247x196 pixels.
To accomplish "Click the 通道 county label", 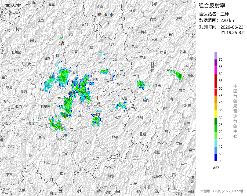I will 143,134.
